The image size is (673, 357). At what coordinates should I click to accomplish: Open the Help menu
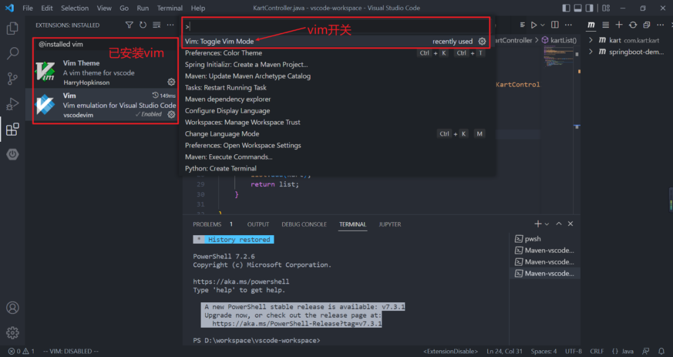[198, 7]
